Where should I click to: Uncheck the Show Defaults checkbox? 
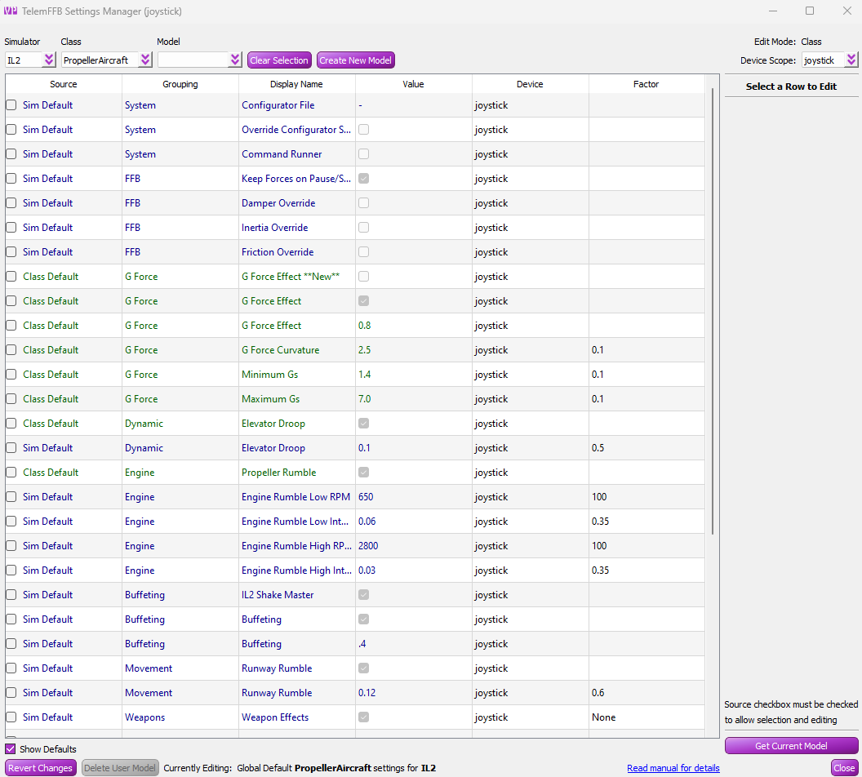coord(11,749)
